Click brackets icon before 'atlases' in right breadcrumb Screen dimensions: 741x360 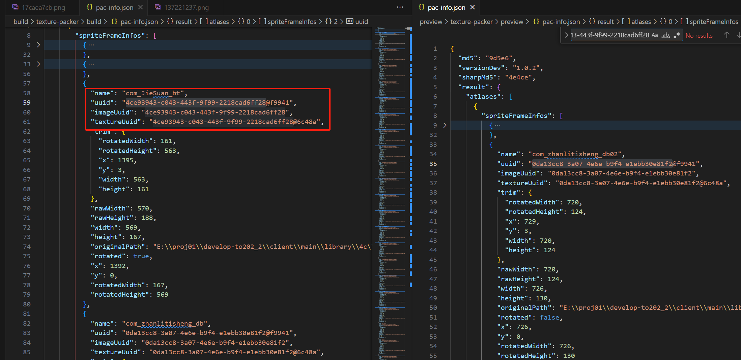tap(626, 22)
